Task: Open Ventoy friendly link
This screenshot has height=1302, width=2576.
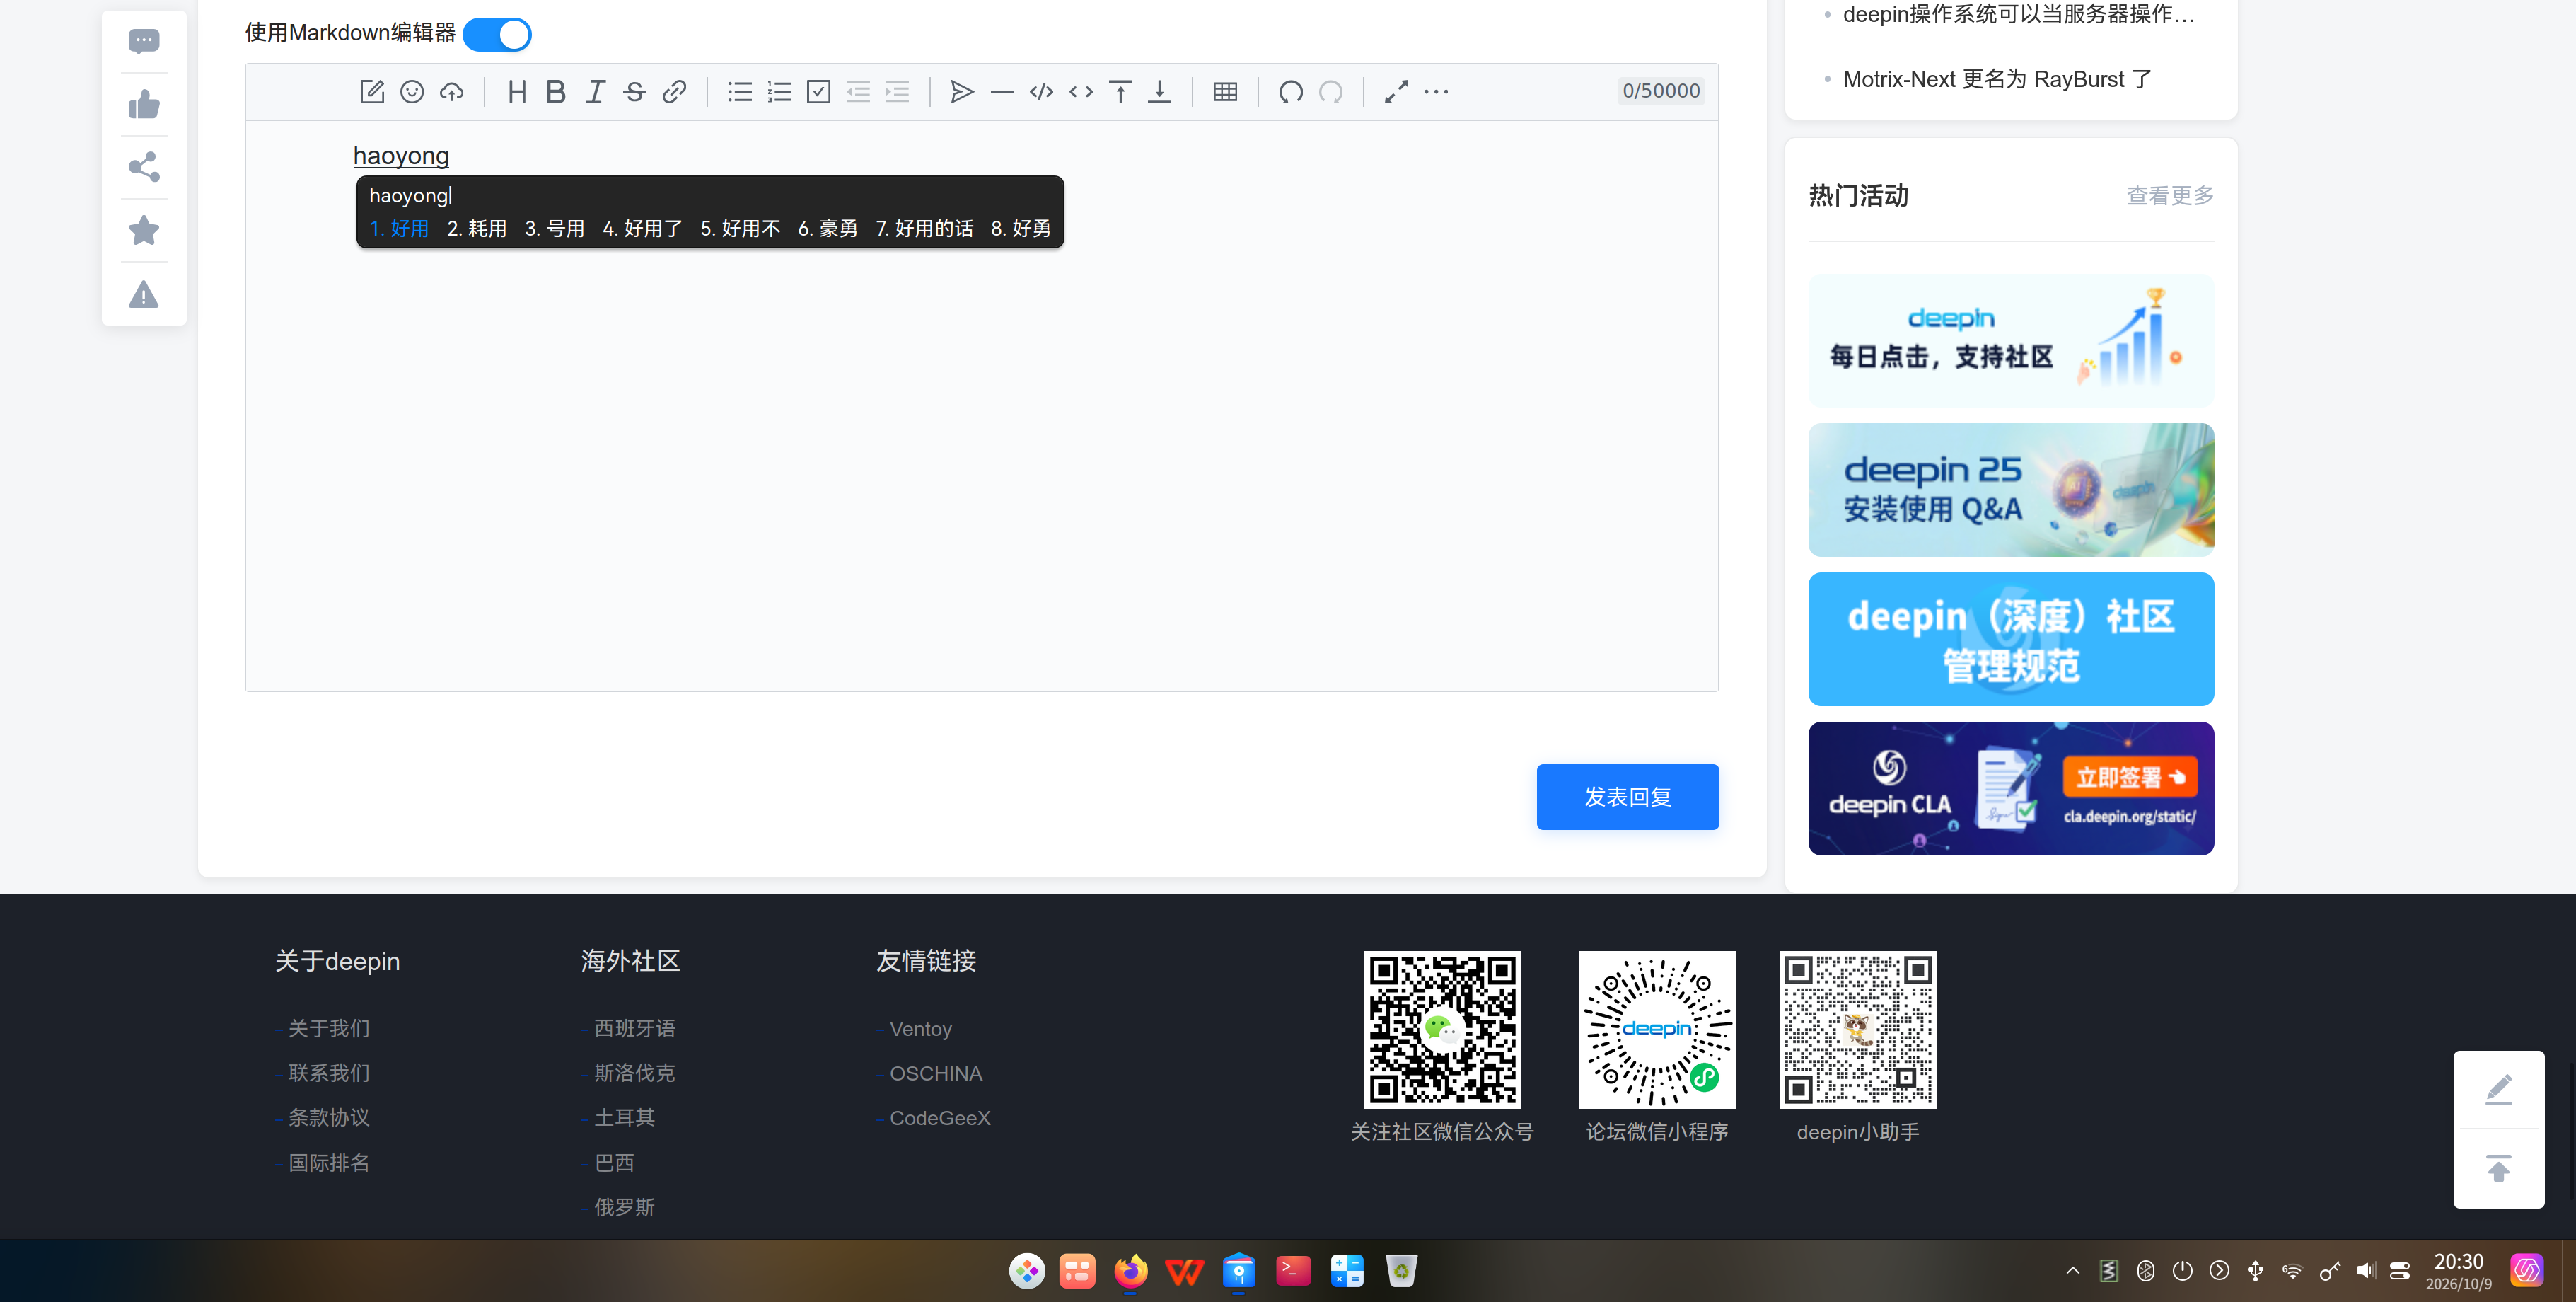Action: pyautogui.click(x=921, y=1029)
